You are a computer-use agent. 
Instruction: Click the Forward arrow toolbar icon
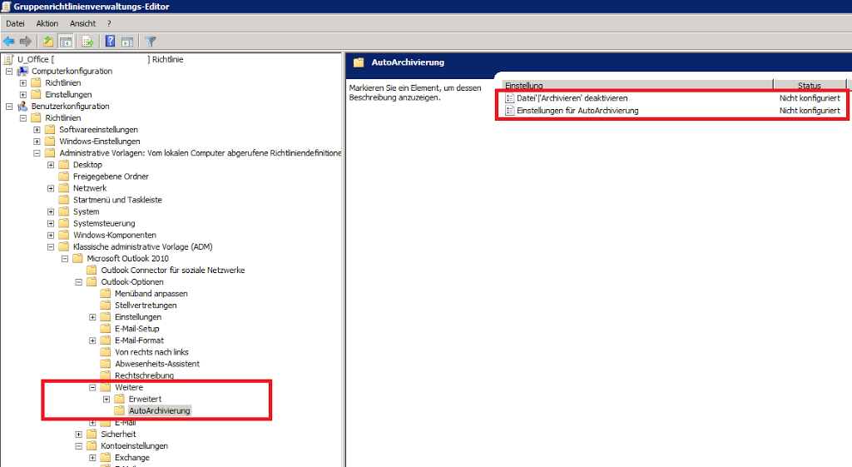coord(26,41)
